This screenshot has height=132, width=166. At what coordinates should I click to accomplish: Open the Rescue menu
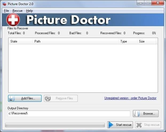coord(17,11)
